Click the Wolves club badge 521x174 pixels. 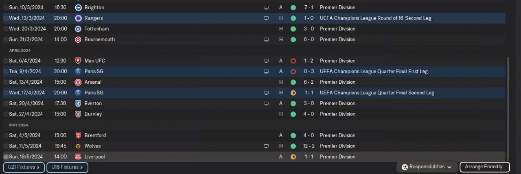click(78, 146)
